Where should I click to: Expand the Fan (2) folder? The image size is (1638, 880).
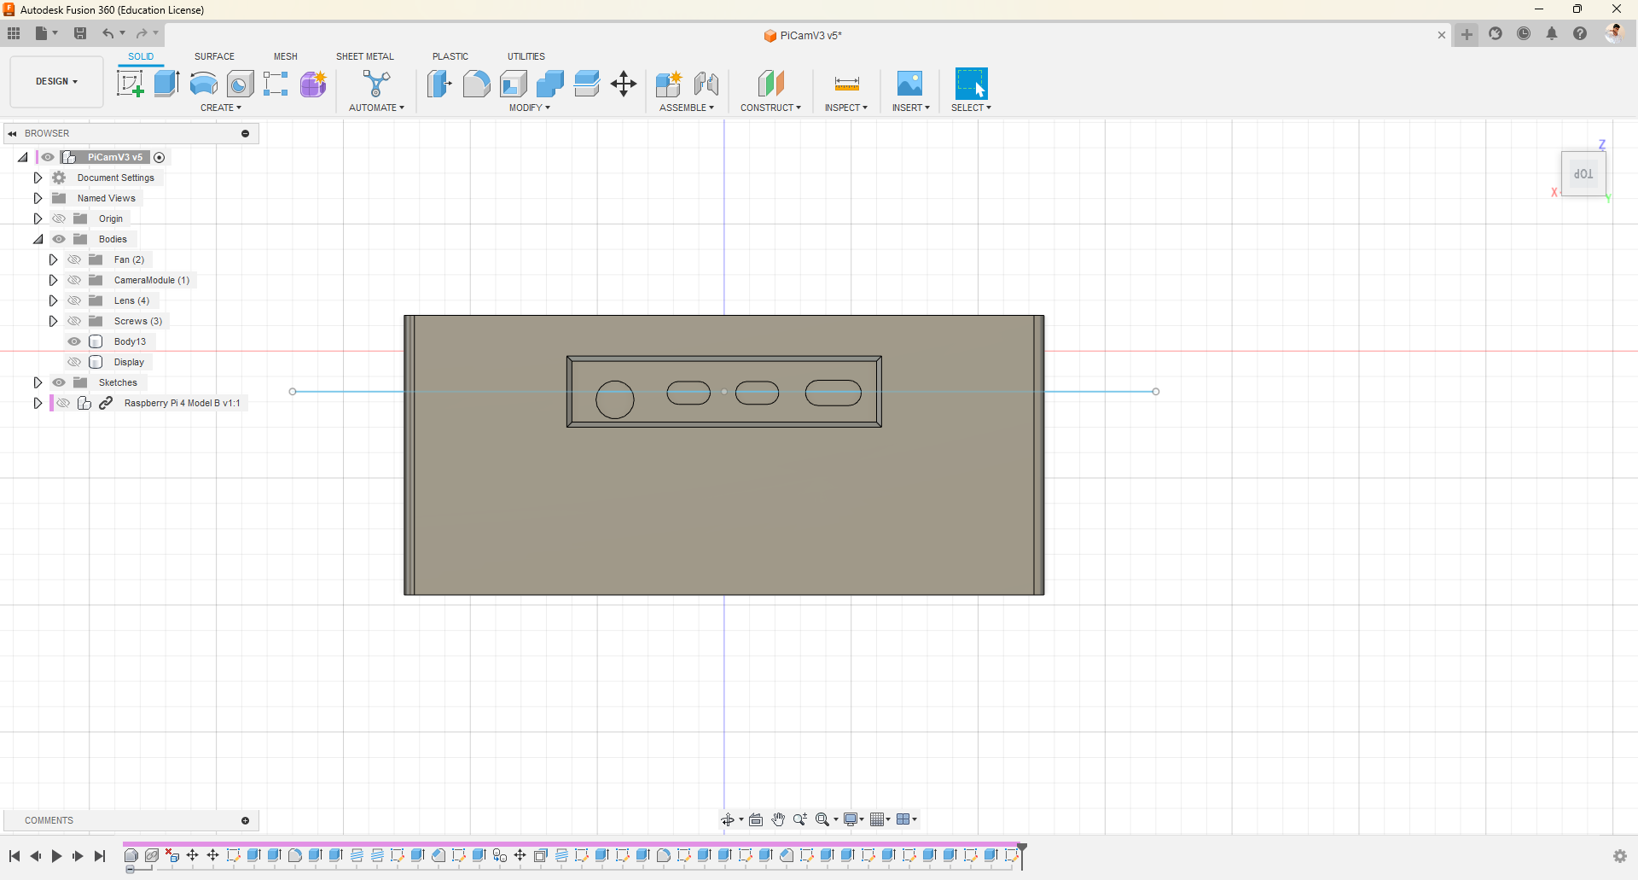point(53,259)
